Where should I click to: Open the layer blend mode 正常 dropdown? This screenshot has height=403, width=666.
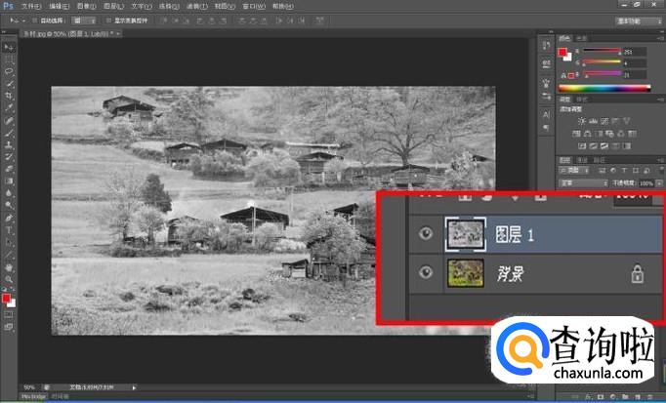pos(582,182)
